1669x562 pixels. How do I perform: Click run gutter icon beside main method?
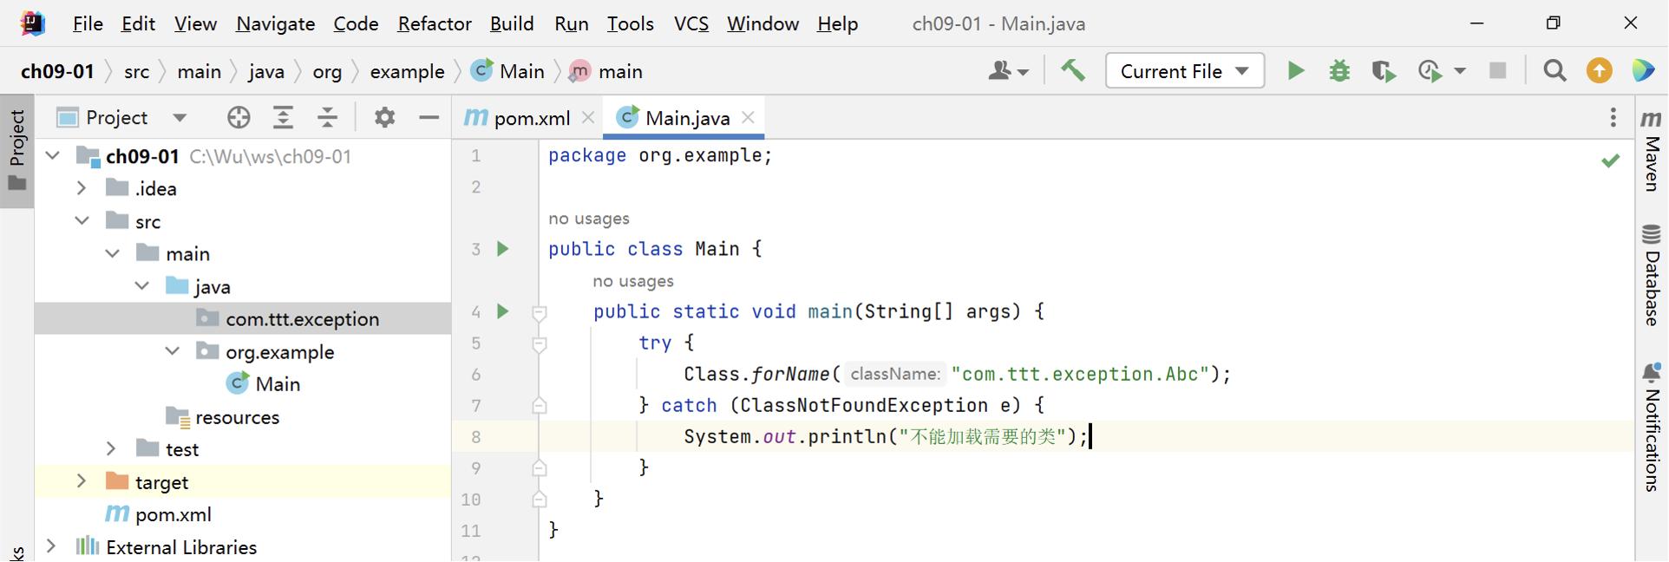[x=503, y=311]
